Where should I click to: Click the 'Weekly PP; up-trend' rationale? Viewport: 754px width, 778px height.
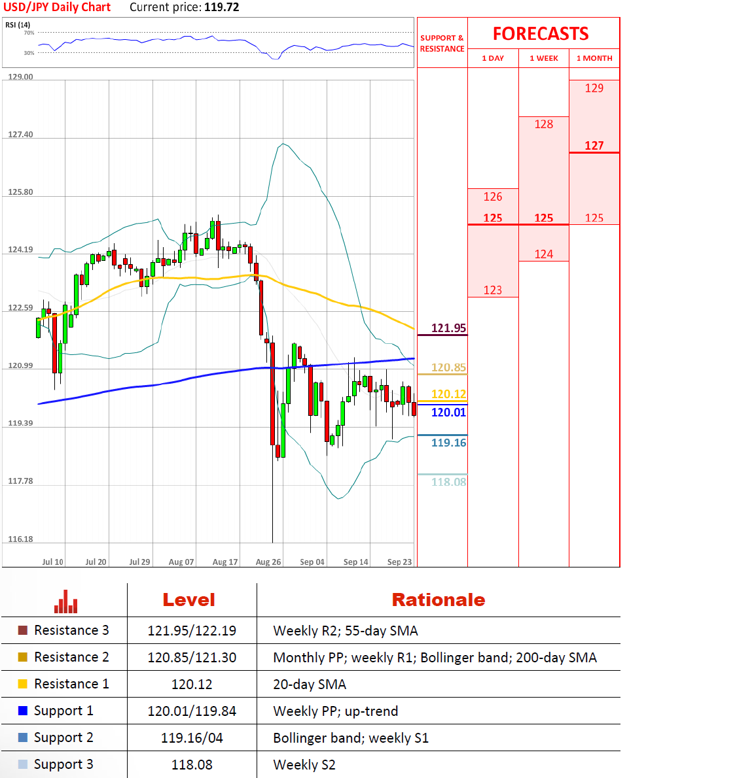(335, 711)
